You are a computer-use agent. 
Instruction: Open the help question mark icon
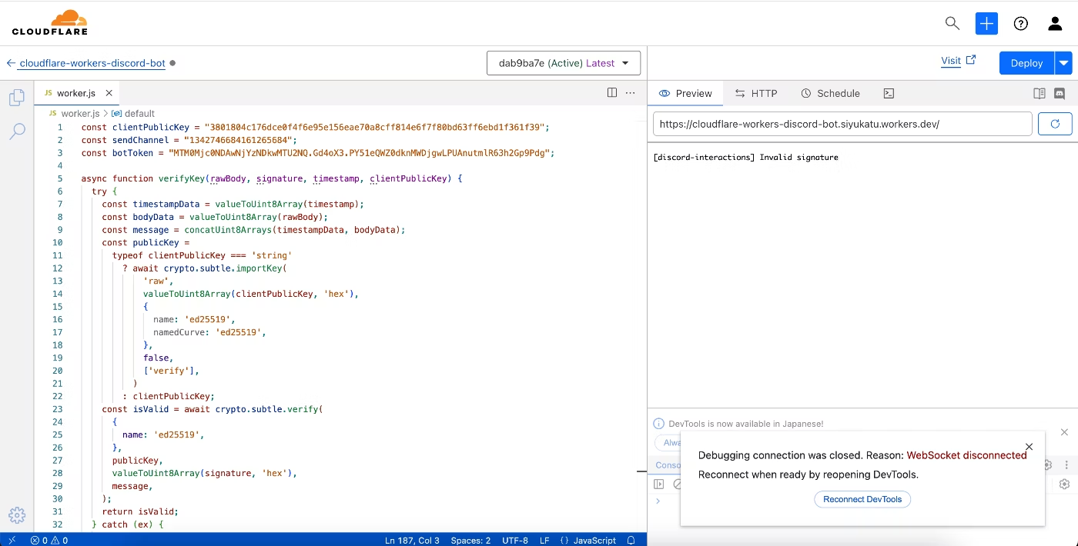[1020, 23]
